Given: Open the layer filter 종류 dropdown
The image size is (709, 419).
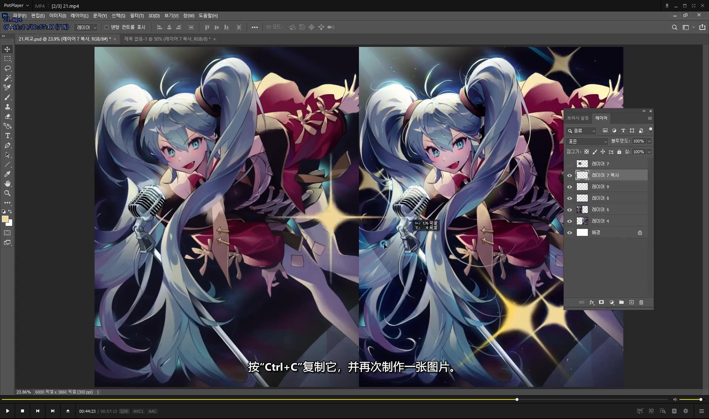Looking at the screenshot, I should click(581, 131).
